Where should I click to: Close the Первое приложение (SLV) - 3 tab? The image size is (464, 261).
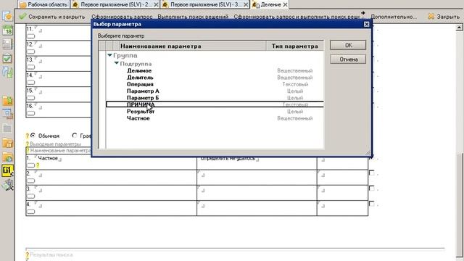246,5
